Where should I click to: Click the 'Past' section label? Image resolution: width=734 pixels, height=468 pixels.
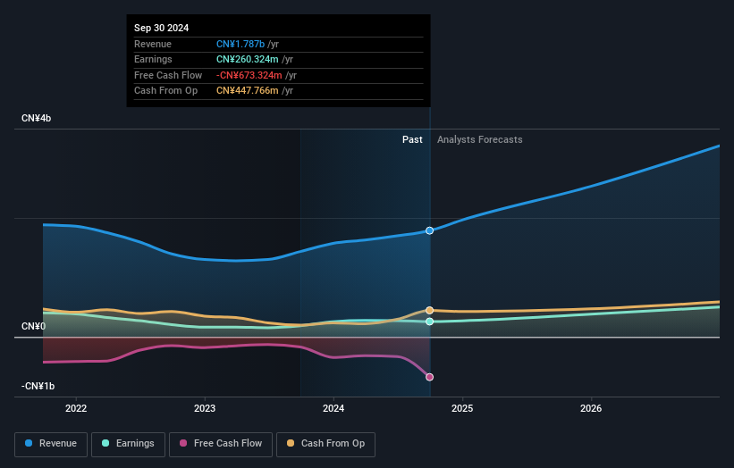(412, 139)
